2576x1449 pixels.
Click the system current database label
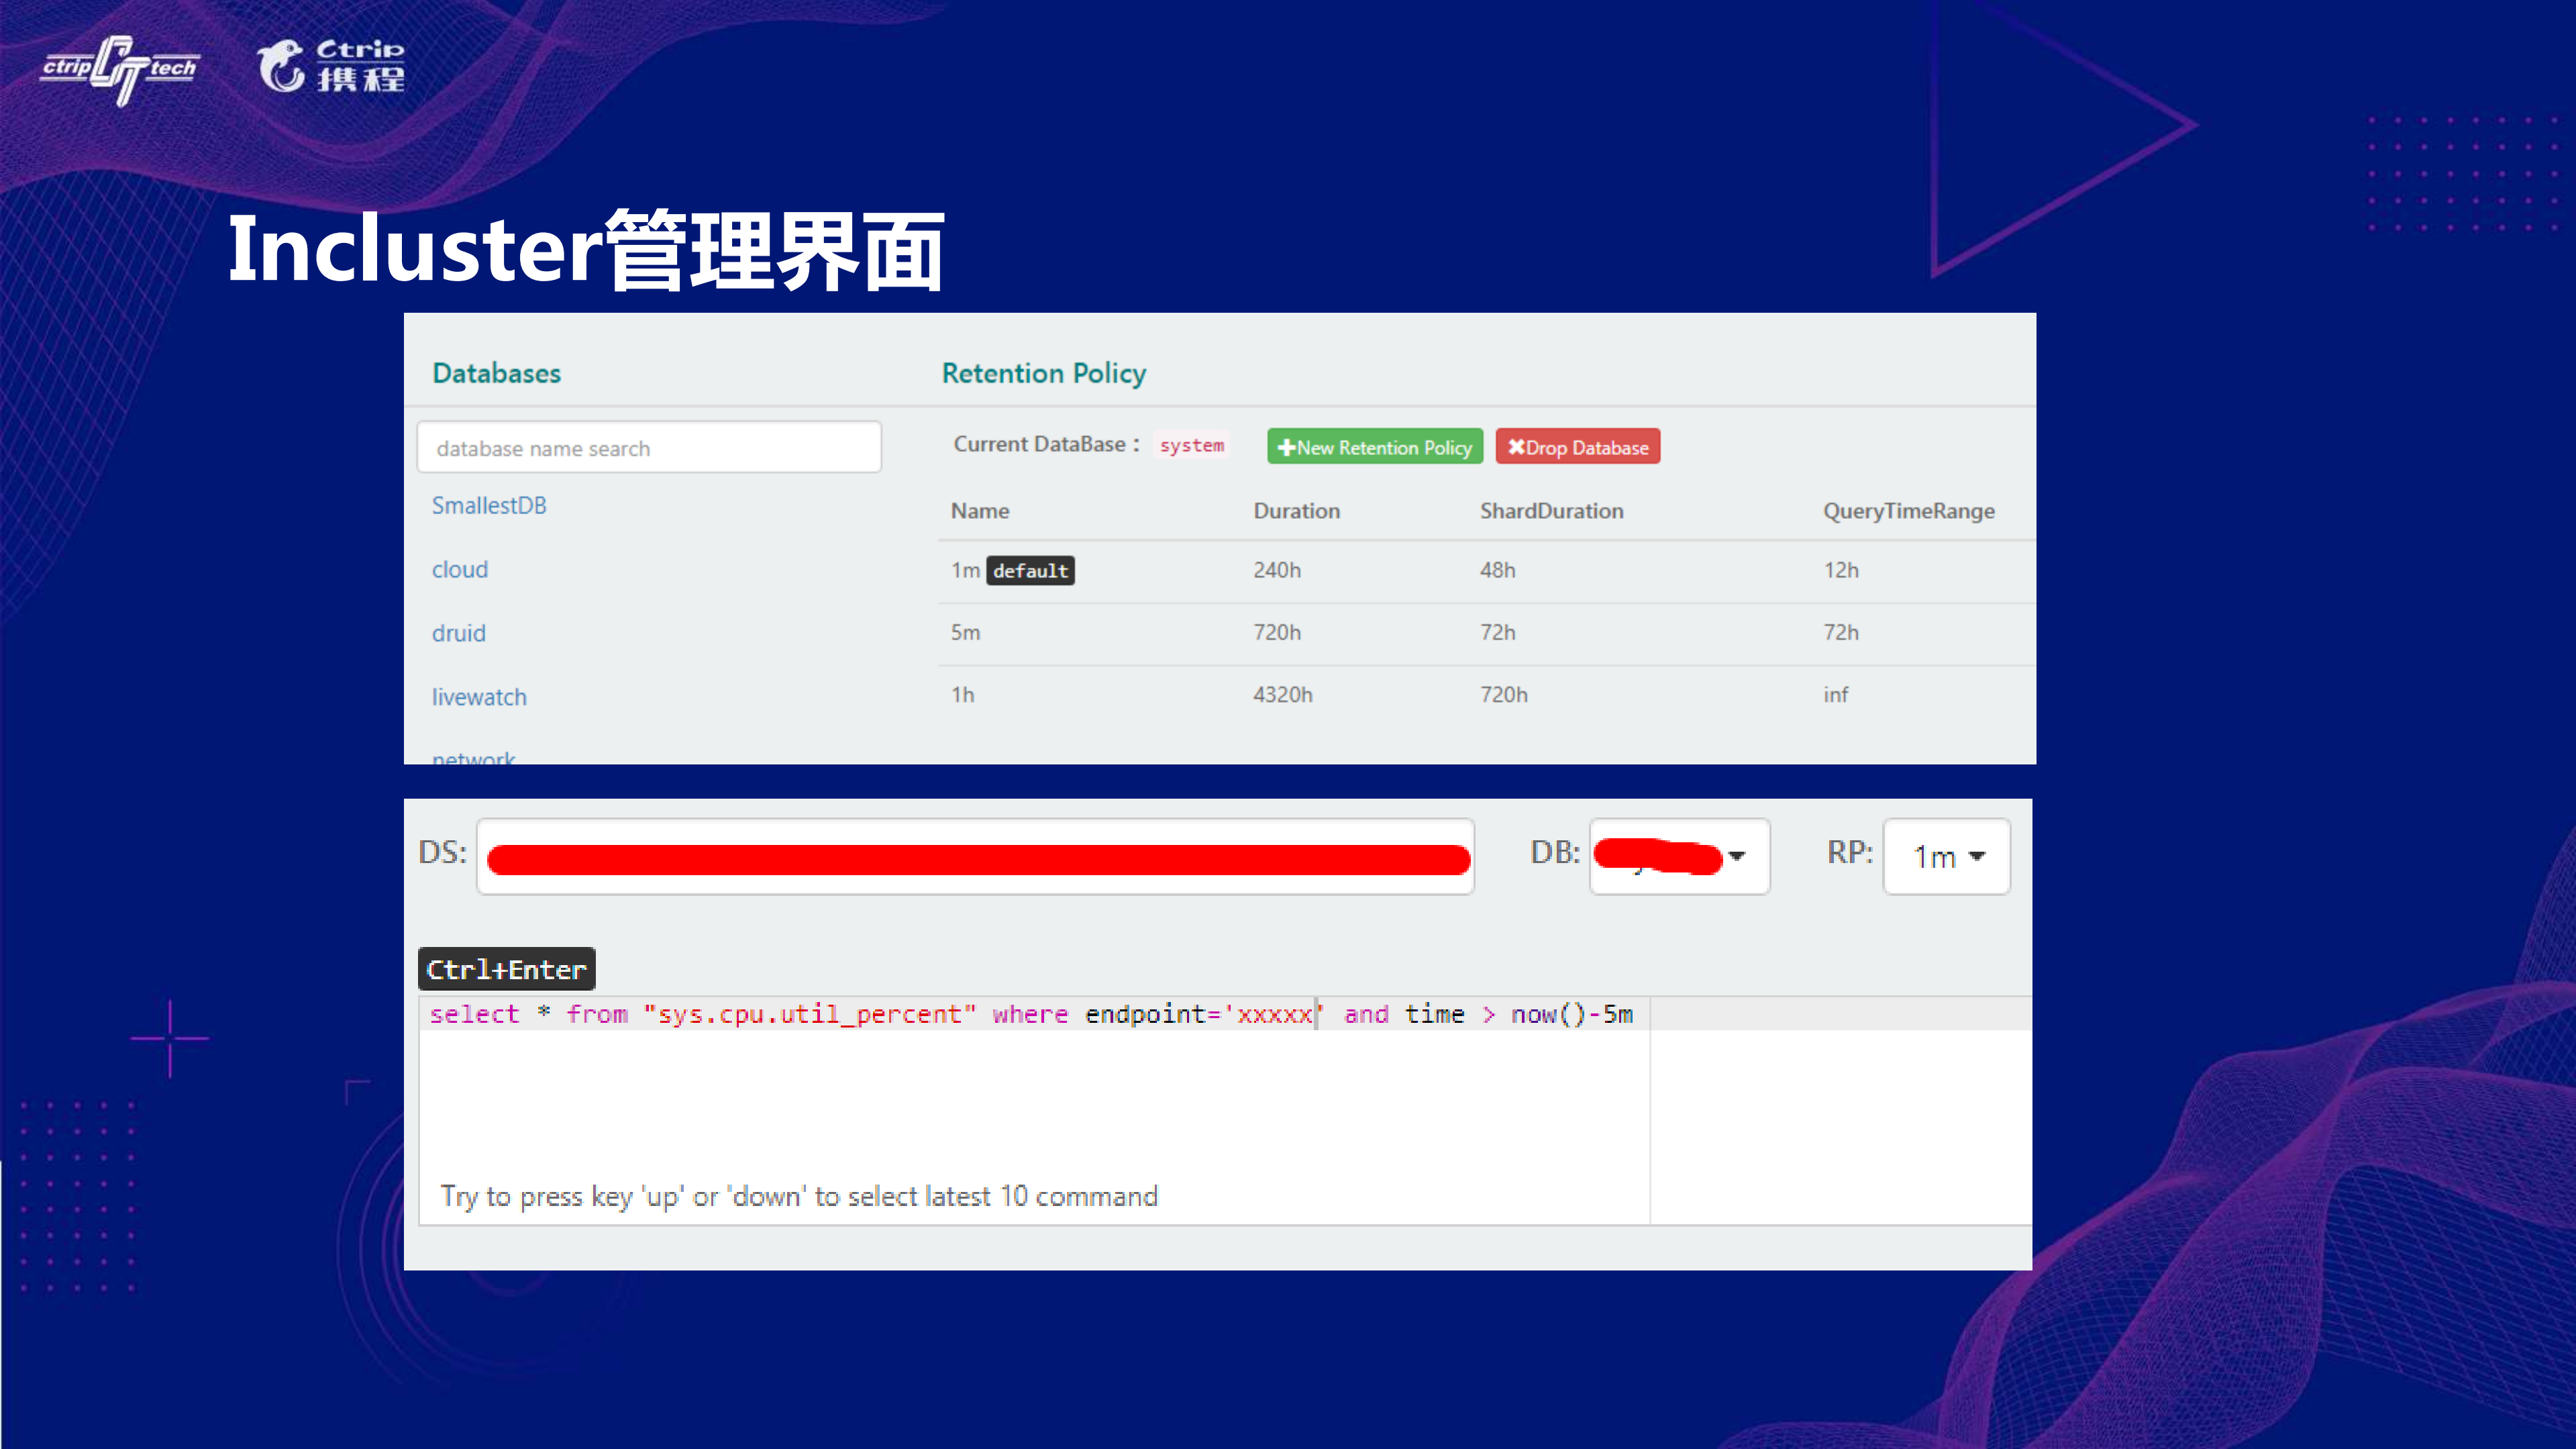coord(1193,445)
